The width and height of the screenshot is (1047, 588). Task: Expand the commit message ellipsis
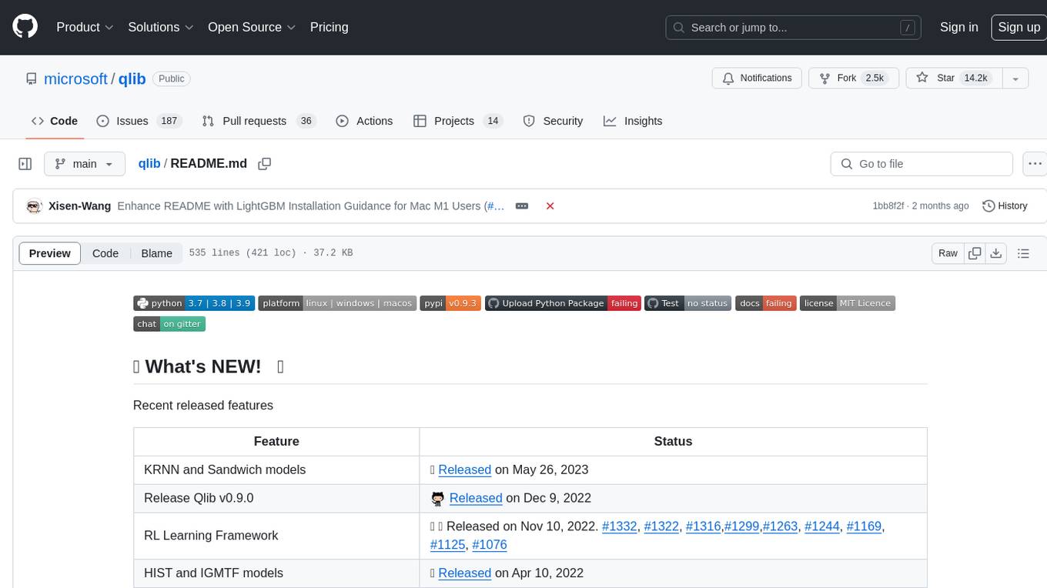(522, 206)
